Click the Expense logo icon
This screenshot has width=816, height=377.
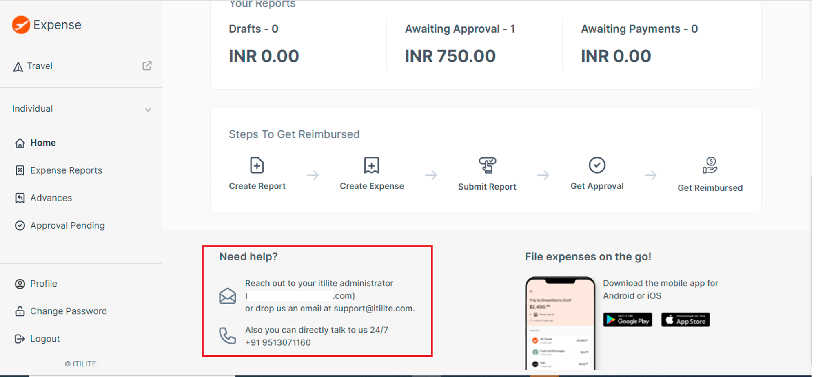[21, 25]
